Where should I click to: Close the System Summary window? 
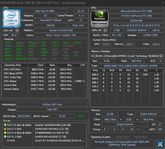163,3
